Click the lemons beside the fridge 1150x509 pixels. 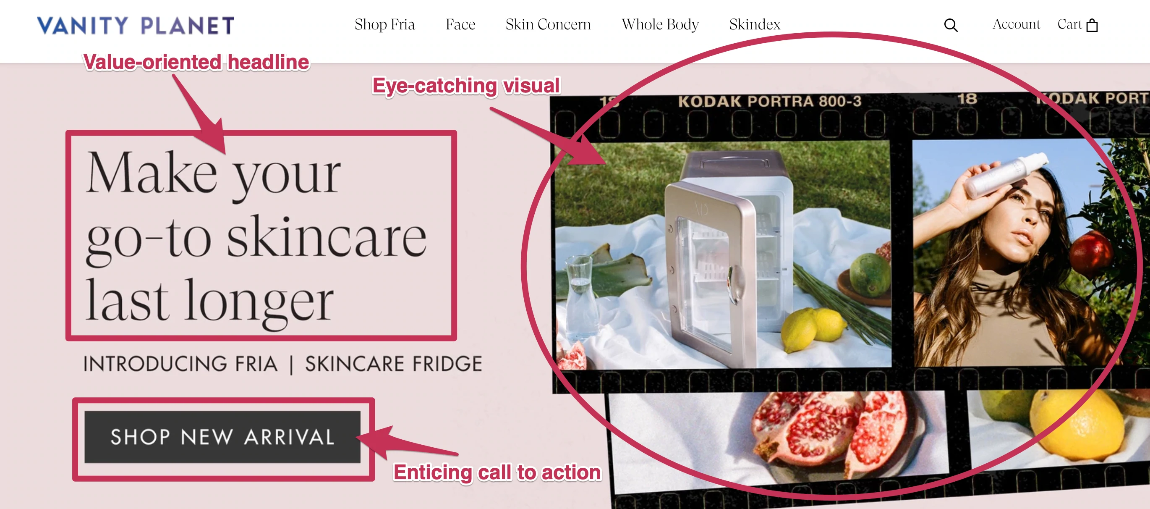(813, 328)
